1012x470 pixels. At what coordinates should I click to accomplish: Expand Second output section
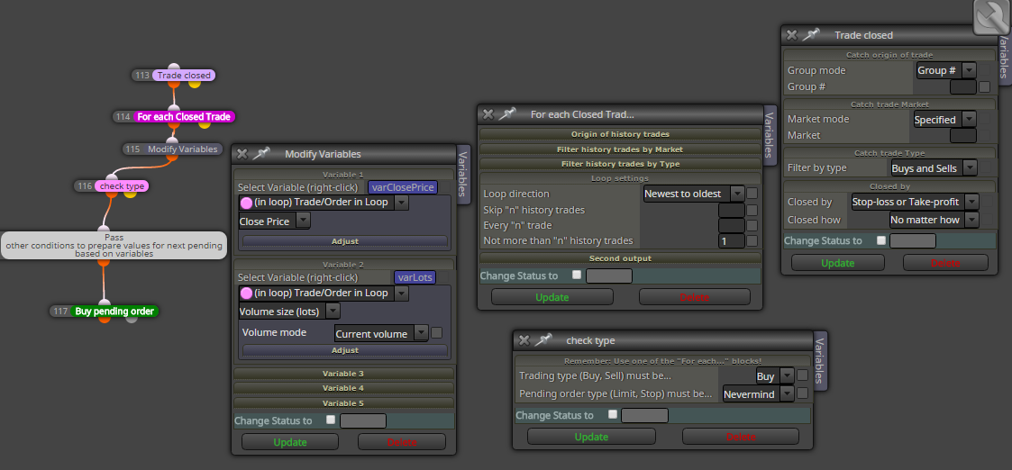pos(620,258)
